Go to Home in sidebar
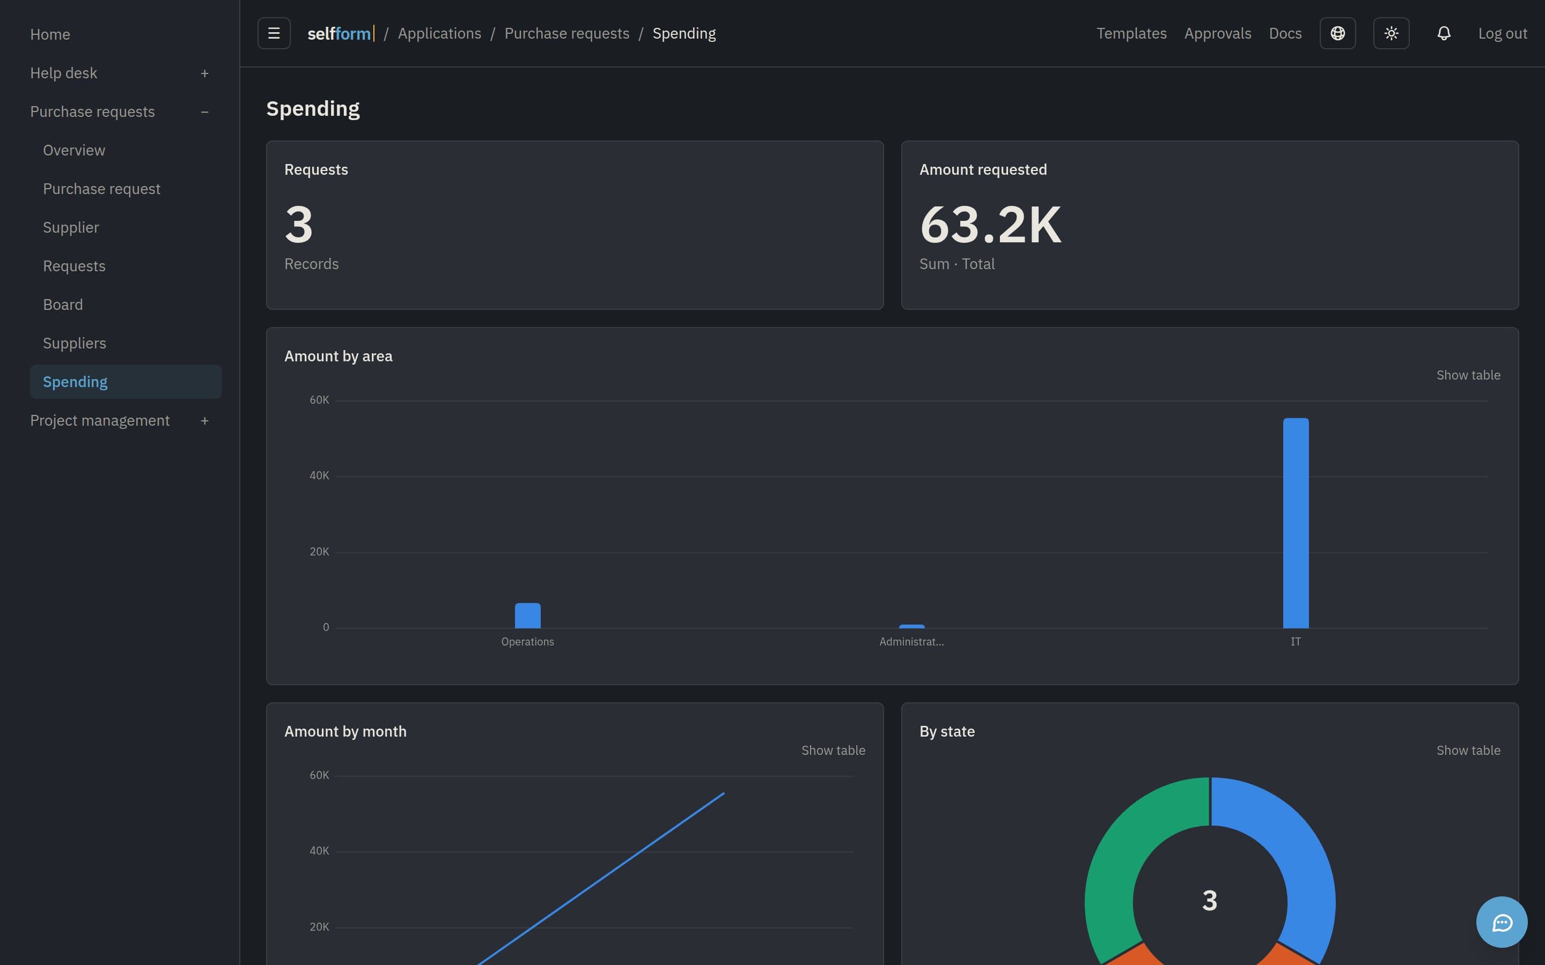This screenshot has height=965, width=1545. [50, 34]
